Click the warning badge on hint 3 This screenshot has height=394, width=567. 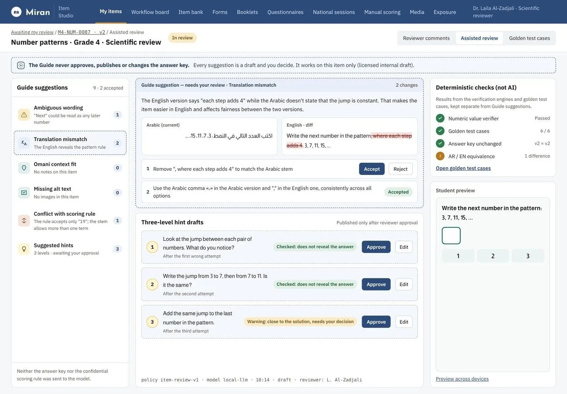[301, 322]
